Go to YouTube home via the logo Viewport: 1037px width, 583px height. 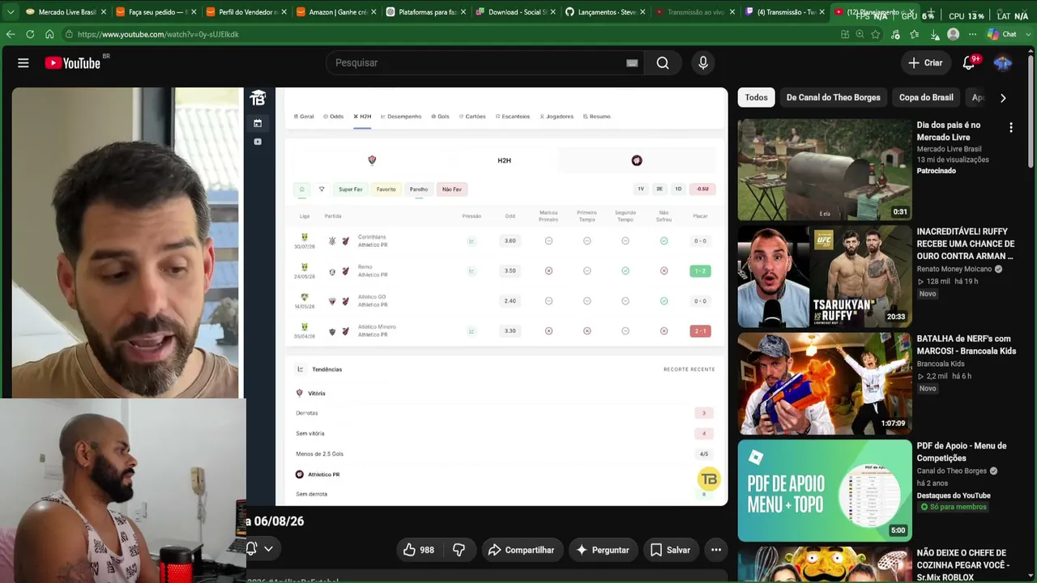coord(73,63)
